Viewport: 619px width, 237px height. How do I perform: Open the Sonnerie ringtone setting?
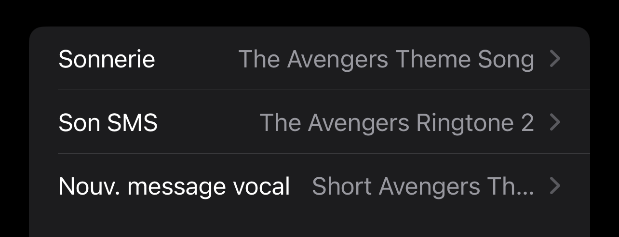tap(309, 59)
